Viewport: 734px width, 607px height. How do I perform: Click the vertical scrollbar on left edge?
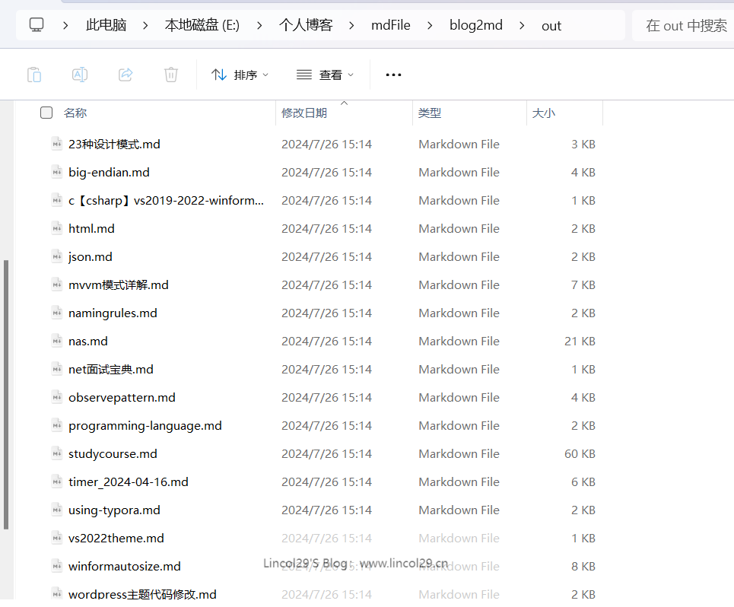pyautogui.click(x=6, y=394)
